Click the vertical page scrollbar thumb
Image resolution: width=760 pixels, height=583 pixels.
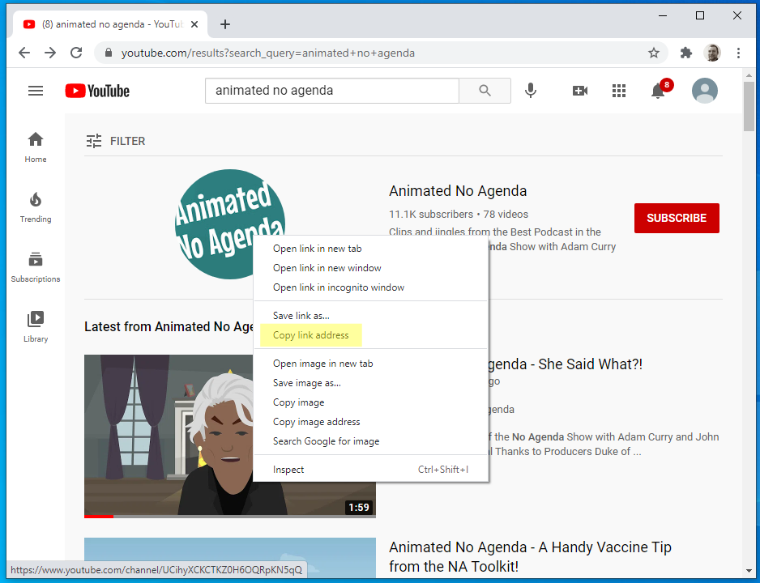pos(749,105)
